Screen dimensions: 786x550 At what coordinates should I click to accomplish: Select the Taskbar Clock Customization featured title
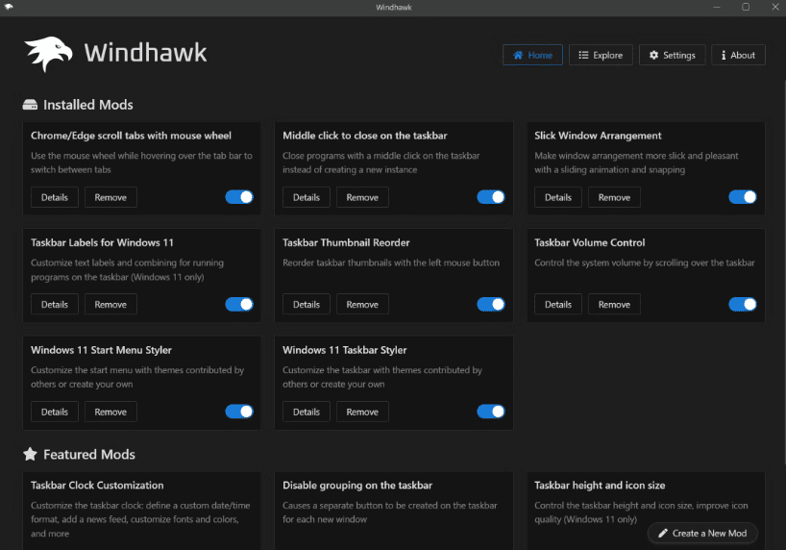coord(97,486)
